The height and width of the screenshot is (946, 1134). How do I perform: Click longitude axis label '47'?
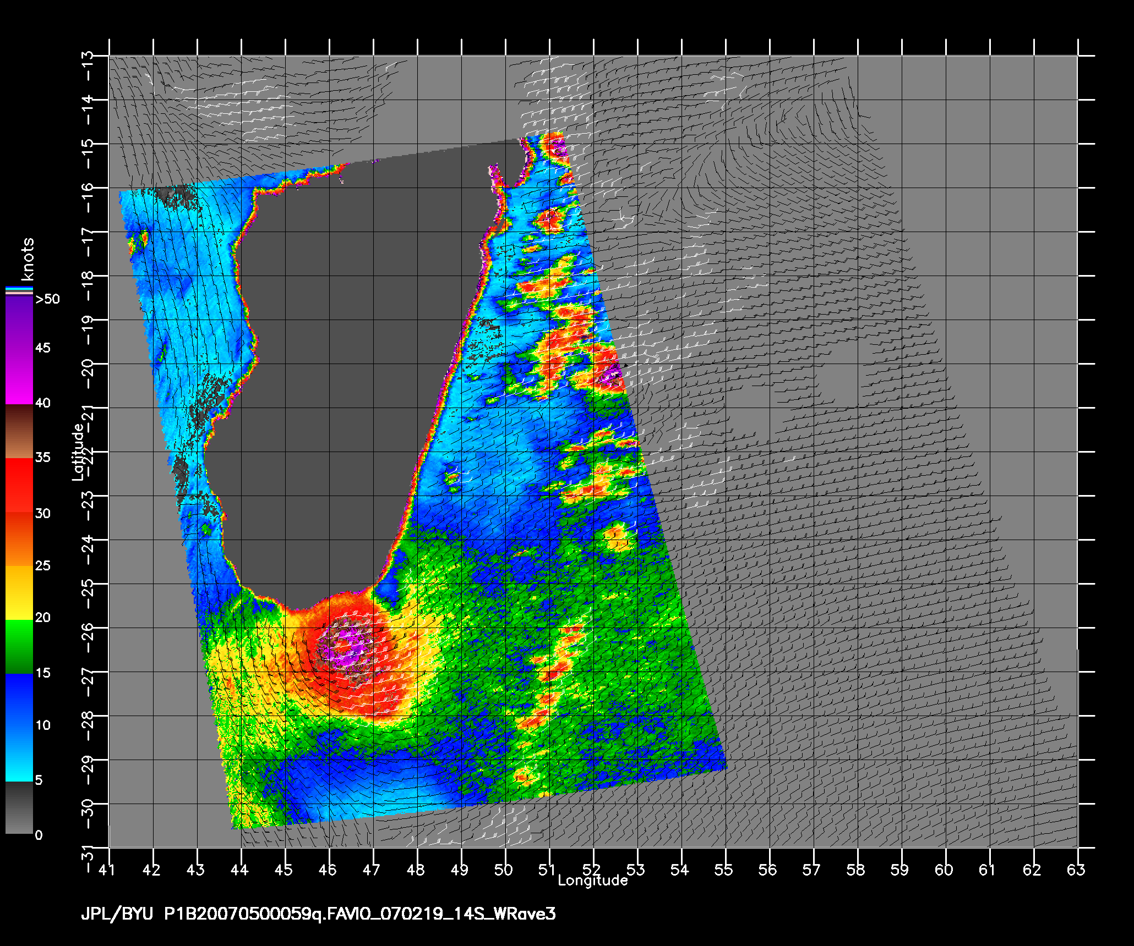[372, 870]
